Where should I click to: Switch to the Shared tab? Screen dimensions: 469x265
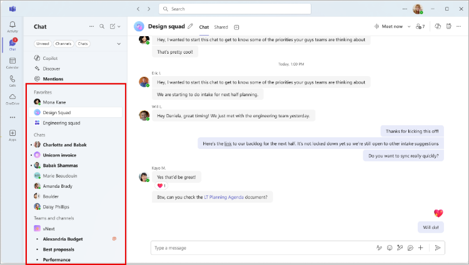[x=221, y=27]
